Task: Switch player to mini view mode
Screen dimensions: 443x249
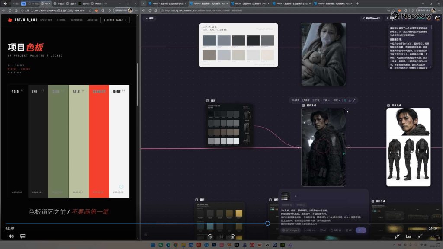Action: coord(408,236)
